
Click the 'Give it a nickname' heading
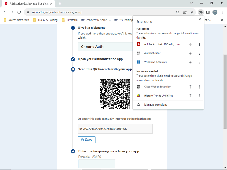[x=92, y=28]
